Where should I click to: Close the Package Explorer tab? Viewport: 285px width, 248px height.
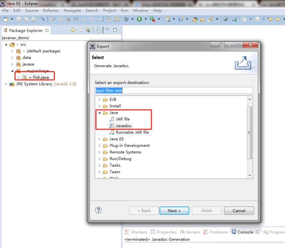pyautogui.click(x=47, y=30)
